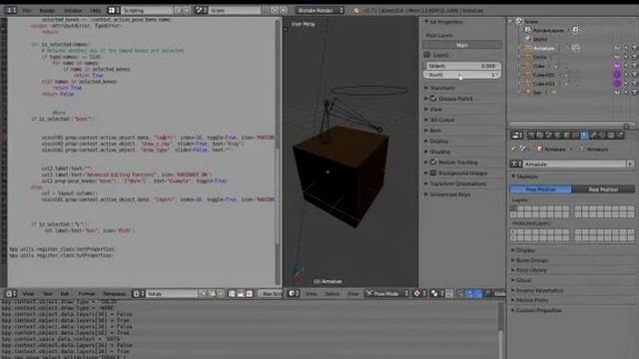The image size is (639, 359).
Task: Click the Armature datablock name field
Action: tap(575, 164)
